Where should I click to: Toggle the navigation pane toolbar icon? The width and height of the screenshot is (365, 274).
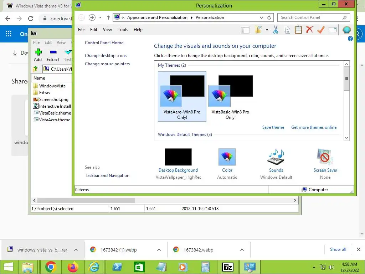[x=245, y=30]
